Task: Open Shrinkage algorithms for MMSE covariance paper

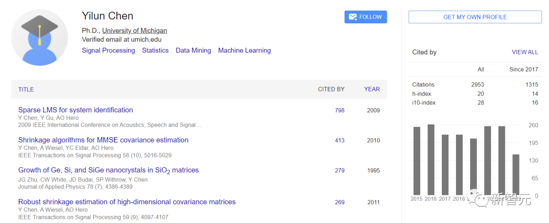Action: click(x=103, y=140)
